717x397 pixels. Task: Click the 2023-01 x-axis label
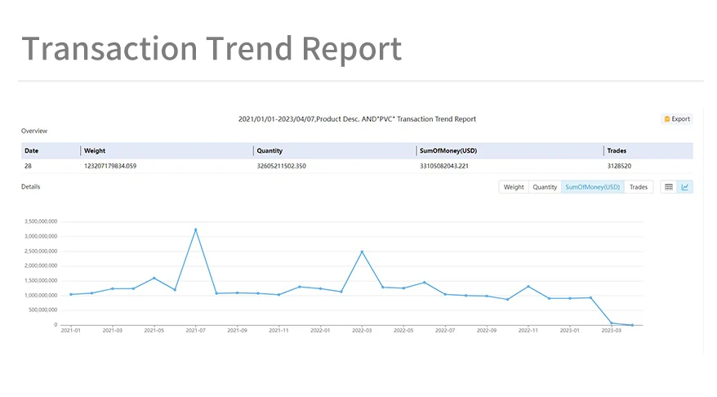pyautogui.click(x=570, y=330)
